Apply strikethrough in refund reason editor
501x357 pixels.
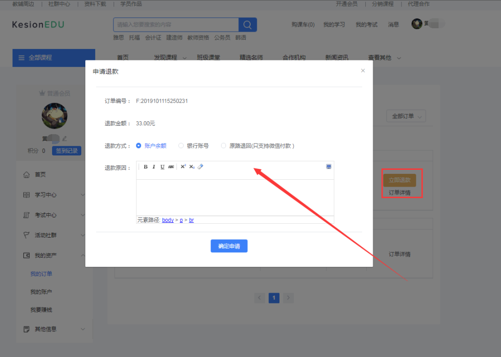click(x=171, y=167)
